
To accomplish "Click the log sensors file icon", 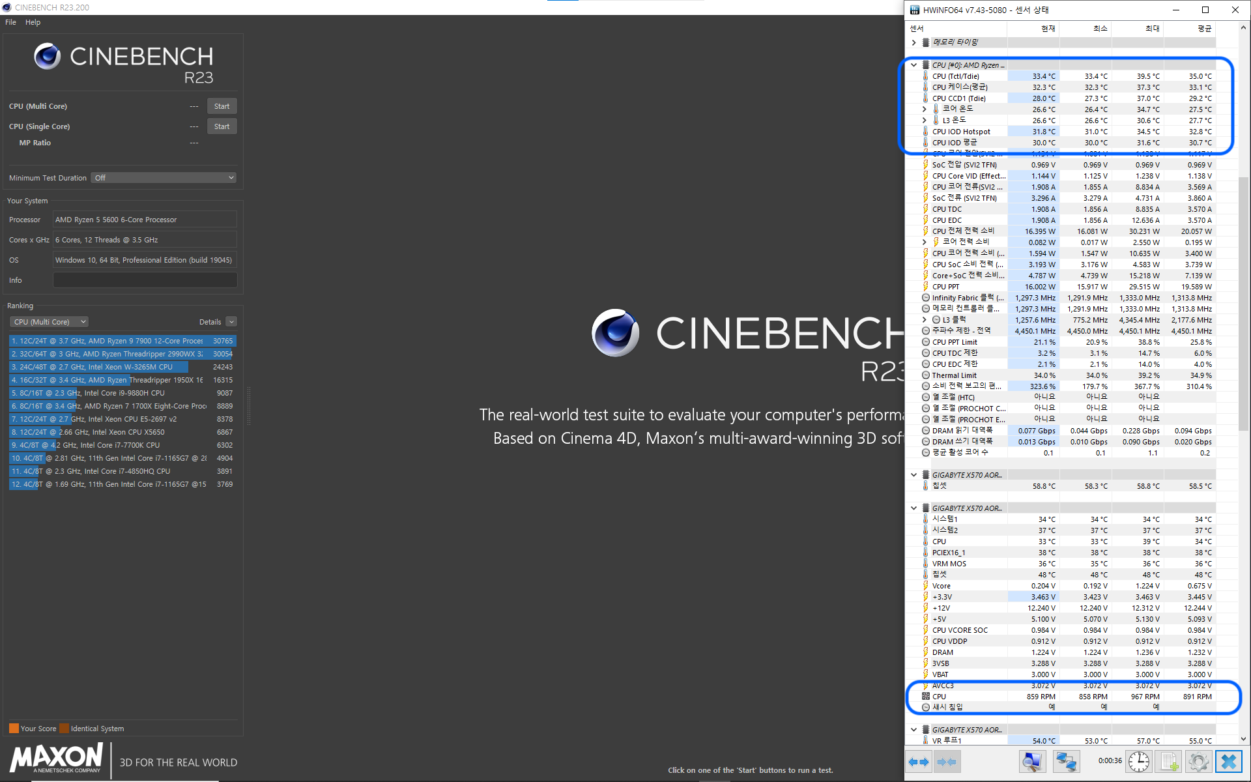I will [1170, 762].
